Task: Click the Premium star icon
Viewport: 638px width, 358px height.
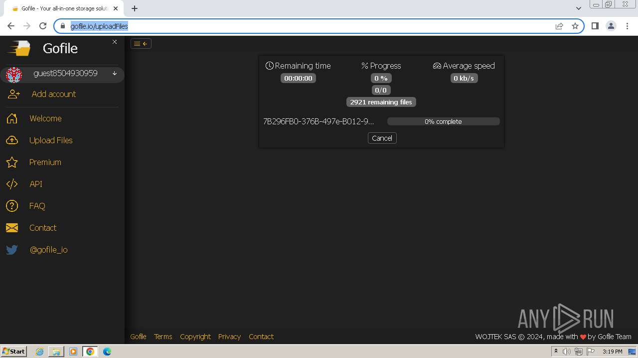Action: 12,162
